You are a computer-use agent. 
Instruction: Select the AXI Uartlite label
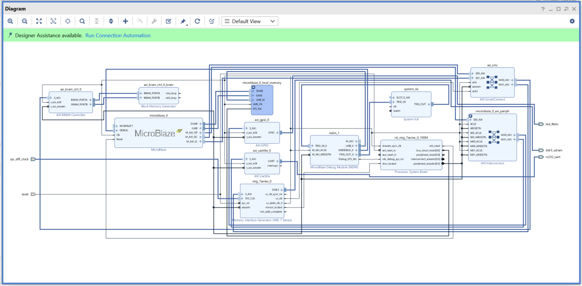262,176
